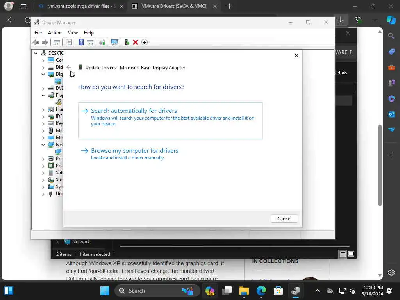Open Outlook icon in sidebar
The image size is (400, 300).
click(391, 114)
